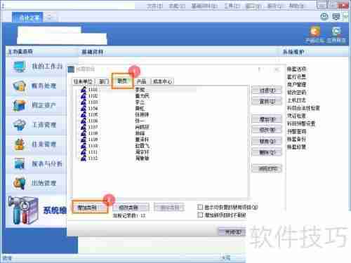The image size is (351, 263).
Task: Open the 出纳管理 module icon
Action: point(20,183)
